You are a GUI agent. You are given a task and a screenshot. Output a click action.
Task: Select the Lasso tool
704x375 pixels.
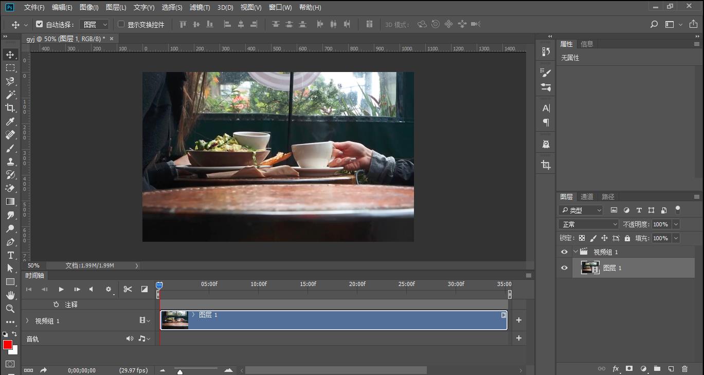pyautogui.click(x=10, y=81)
